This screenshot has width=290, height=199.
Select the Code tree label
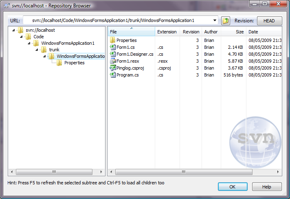click(38, 37)
